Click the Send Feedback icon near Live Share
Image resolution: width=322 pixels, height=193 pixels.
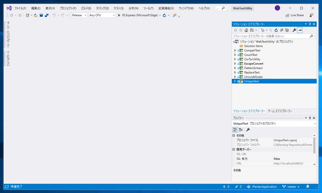[311, 15]
